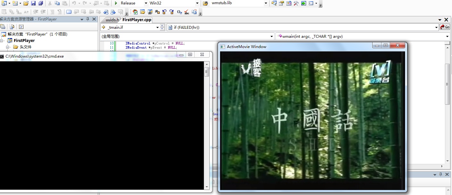This screenshot has width=452, height=195.
Task: Switch to the FirstPlayer.cpp tab
Action: [x=137, y=20]
